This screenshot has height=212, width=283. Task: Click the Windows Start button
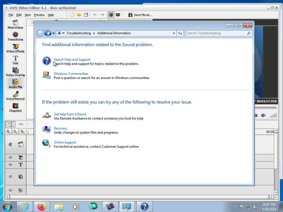[7, 206]
